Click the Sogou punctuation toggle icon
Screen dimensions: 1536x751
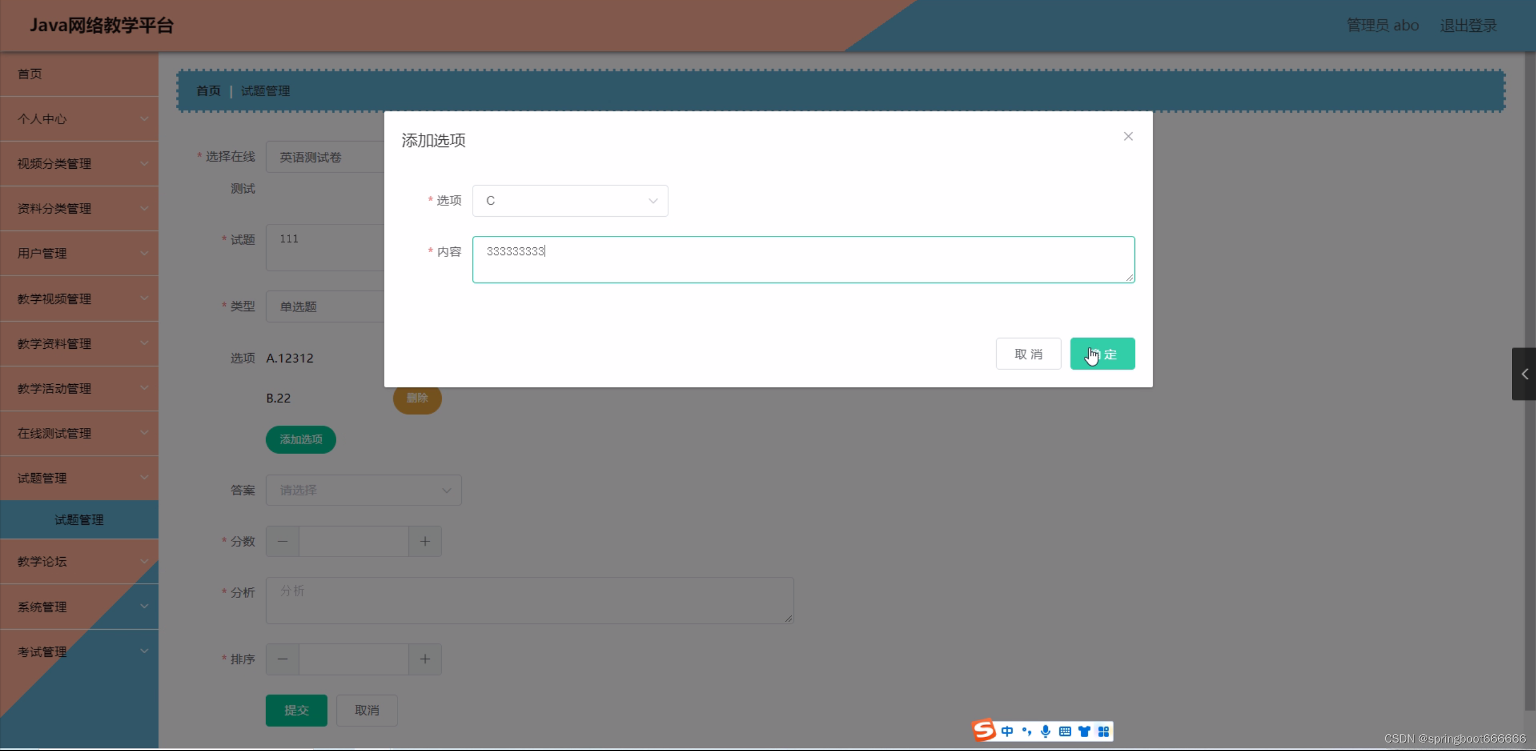(1026, 731)
